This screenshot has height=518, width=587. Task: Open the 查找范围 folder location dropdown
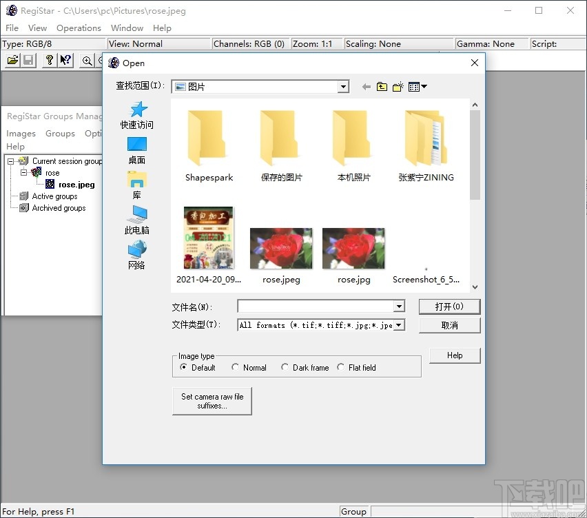coord(342,87)
